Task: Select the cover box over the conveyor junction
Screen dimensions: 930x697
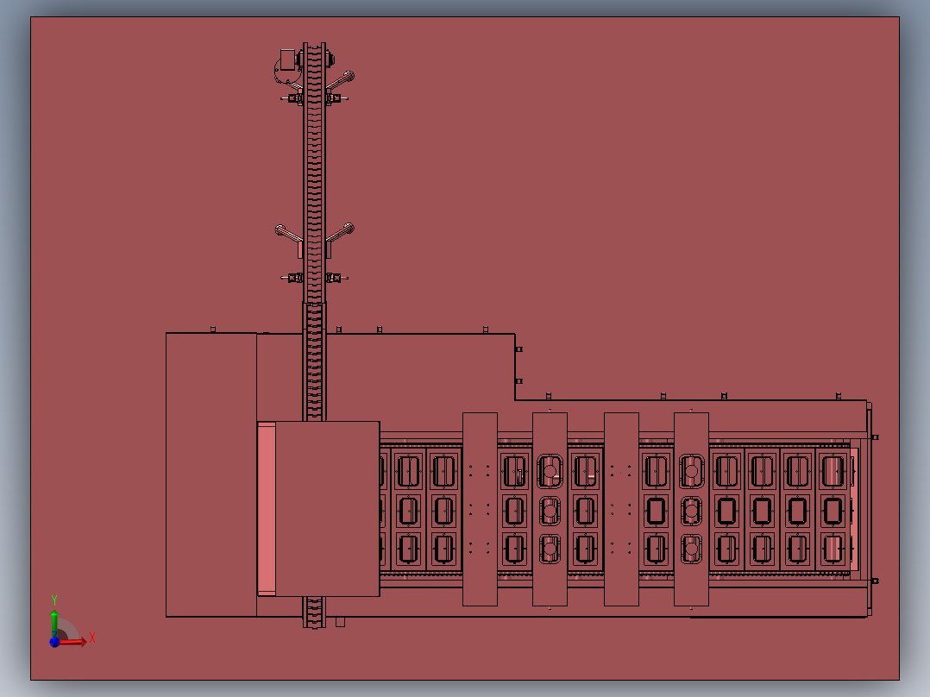Action: (x=328, y=508)
